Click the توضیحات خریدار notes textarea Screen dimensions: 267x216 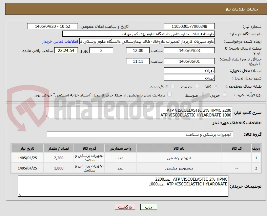(x=123, y=186)
